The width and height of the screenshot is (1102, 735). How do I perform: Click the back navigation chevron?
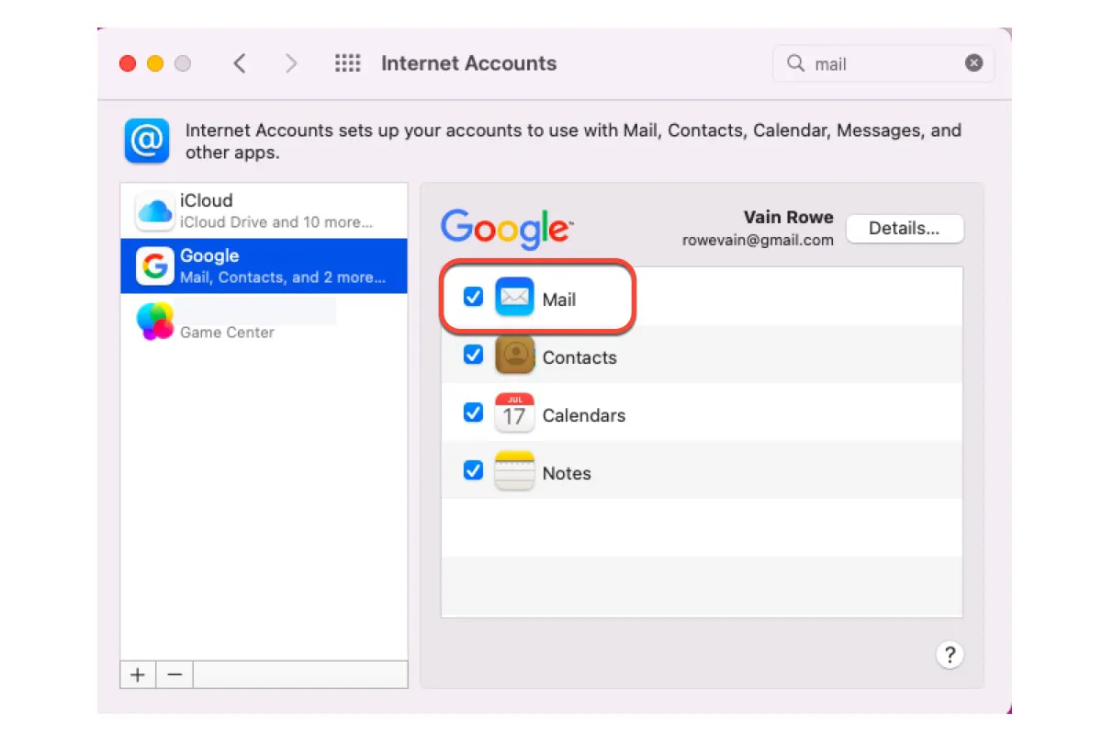(240, 63)
